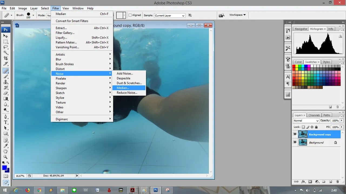Set the foreground blue color swatch
The height and width of the screenshot is (194, 346).
[5, 168]
